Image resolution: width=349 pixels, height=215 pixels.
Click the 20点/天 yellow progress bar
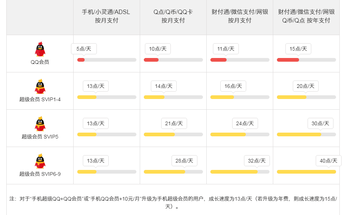coord(306,97)
